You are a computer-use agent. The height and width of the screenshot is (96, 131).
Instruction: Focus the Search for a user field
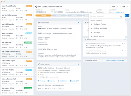click(x=107, y=17)
